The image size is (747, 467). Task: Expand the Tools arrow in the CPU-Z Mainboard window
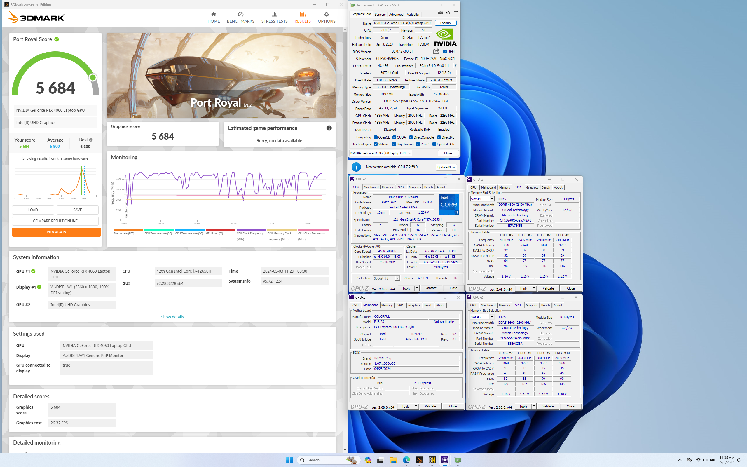point(416,407)
